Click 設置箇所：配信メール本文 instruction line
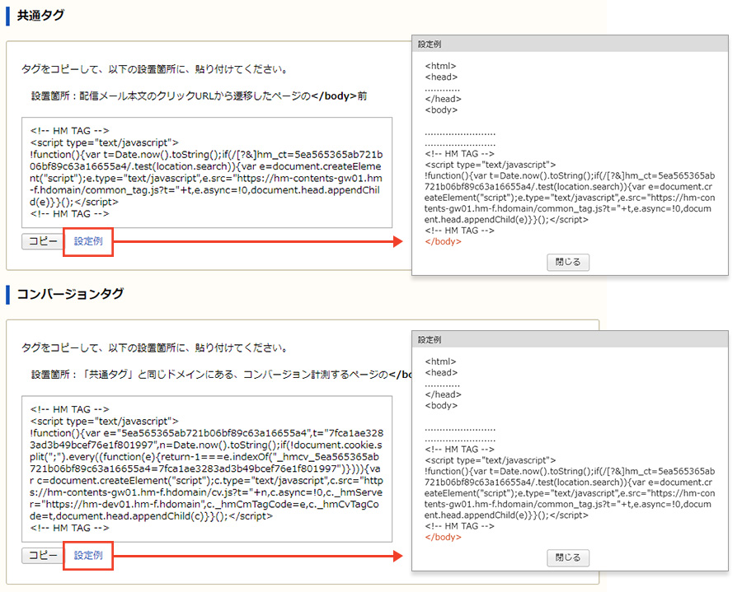The height and width of the screenshot is (592, 742). (x=200, y=96)
